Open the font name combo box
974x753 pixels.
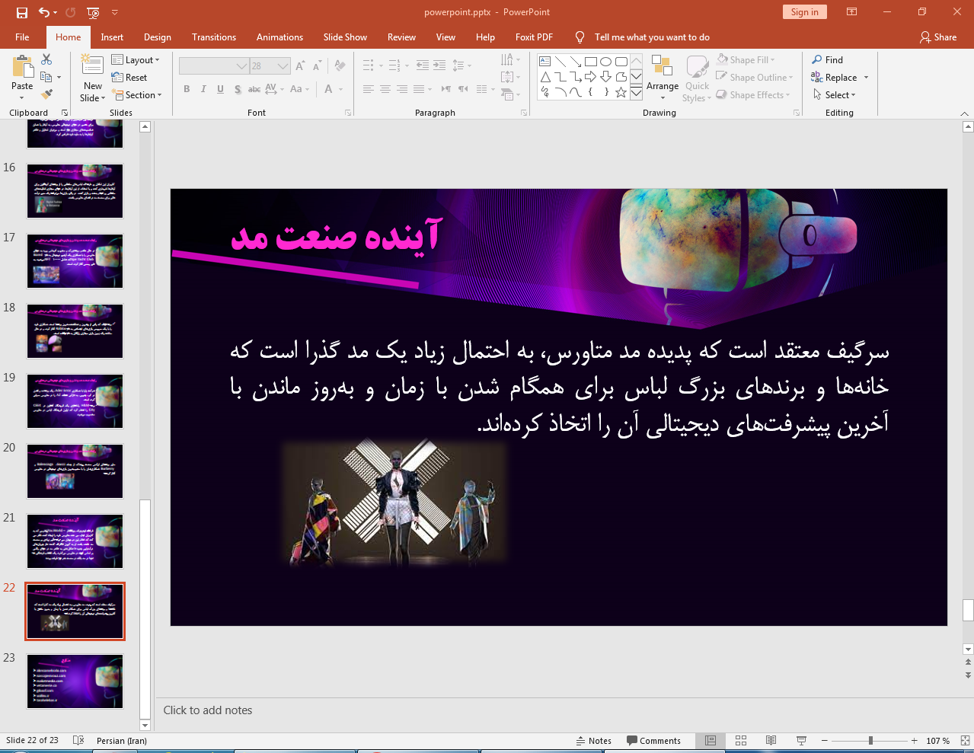click(x=214, y=66)
